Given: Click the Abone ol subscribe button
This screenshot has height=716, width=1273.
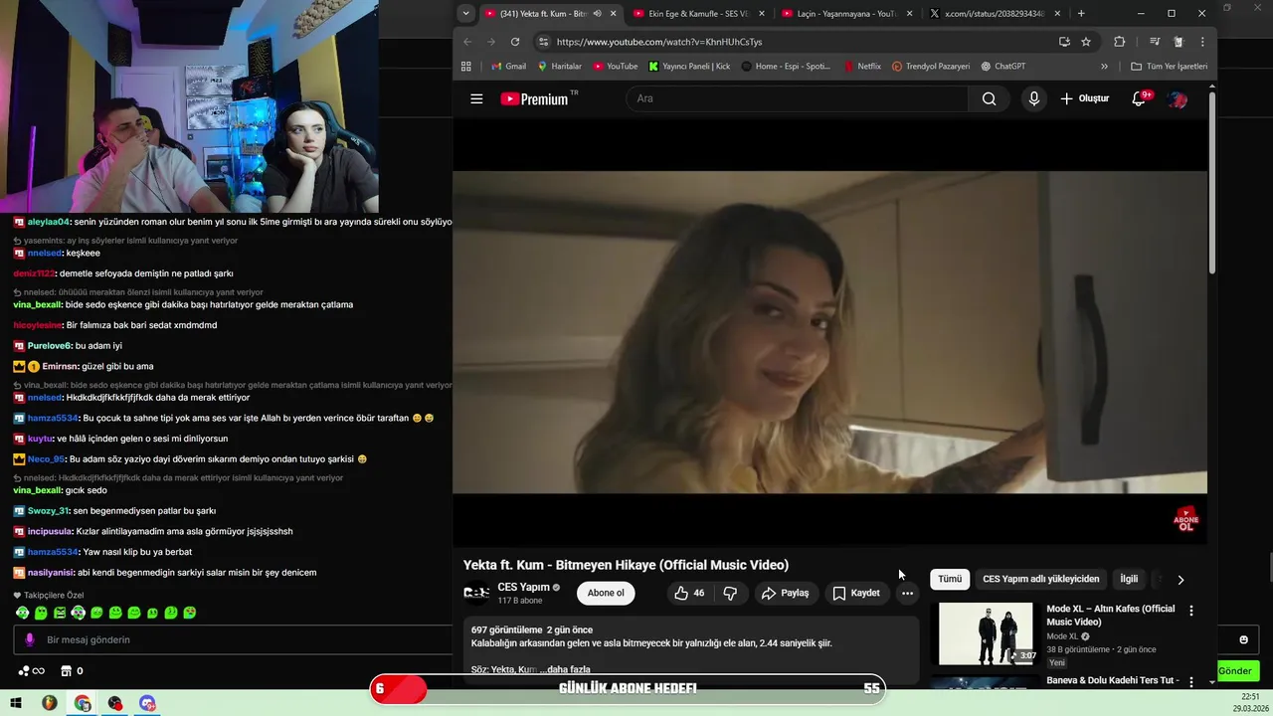Looking at the screenshot, I should (606, 593).
